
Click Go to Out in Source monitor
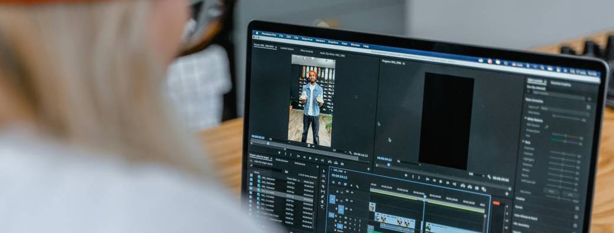click(x=323, y=160)
